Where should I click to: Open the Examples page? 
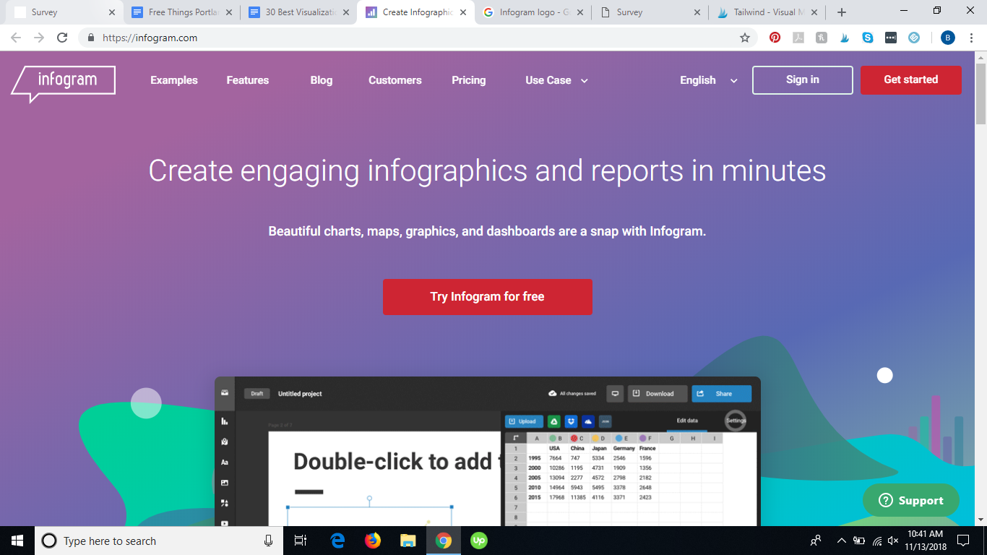(x=174, y=80)
